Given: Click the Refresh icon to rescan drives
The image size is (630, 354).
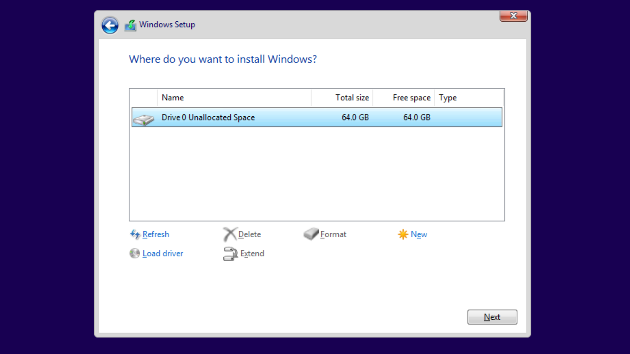Looking at the screenshot, I should coord(135,234).
